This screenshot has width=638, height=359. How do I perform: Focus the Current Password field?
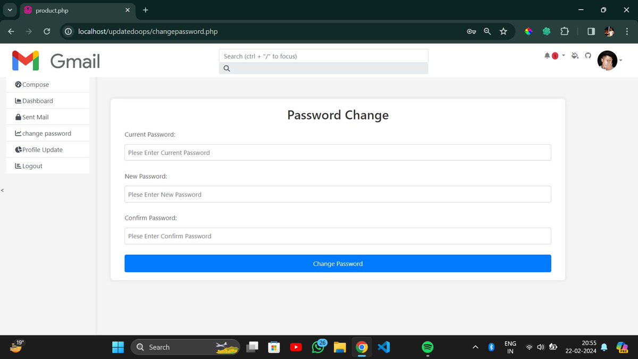338,153
